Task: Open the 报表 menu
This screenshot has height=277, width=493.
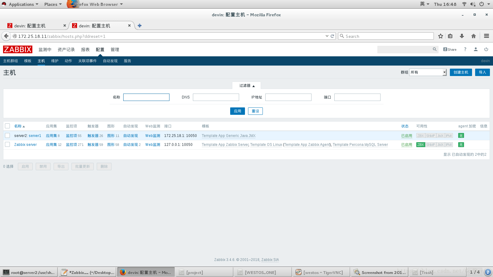Action: (85, 50)
